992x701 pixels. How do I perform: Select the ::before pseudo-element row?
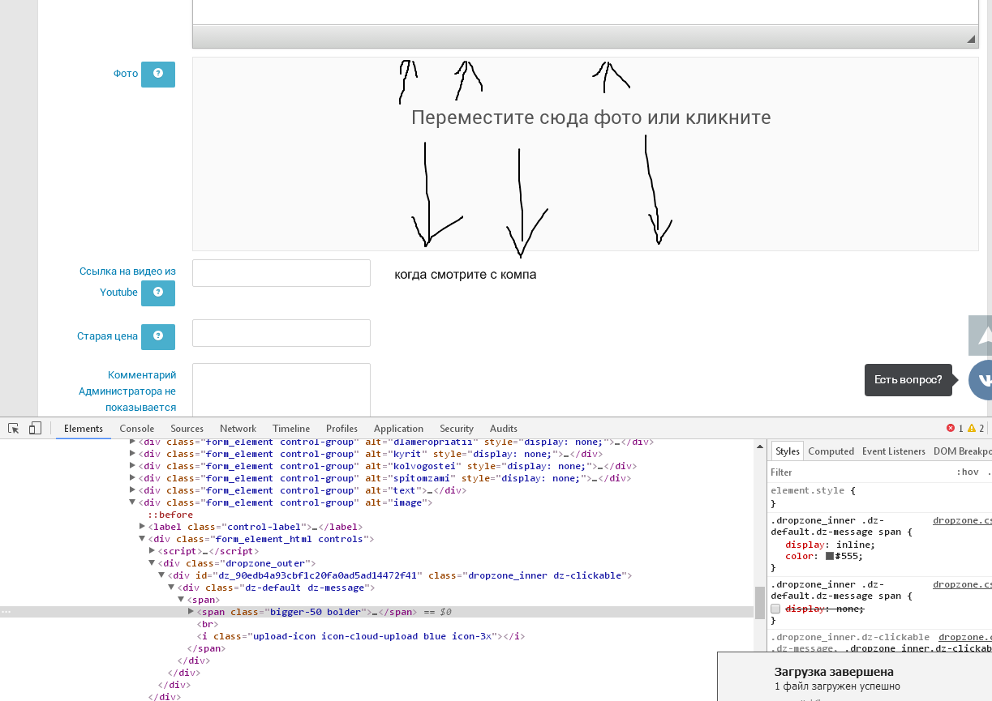[170, 515]
